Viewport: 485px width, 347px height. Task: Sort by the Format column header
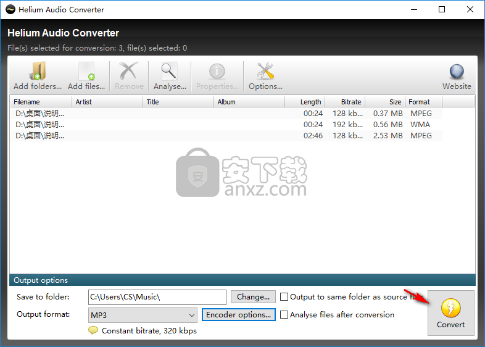[x=424, y=102]
